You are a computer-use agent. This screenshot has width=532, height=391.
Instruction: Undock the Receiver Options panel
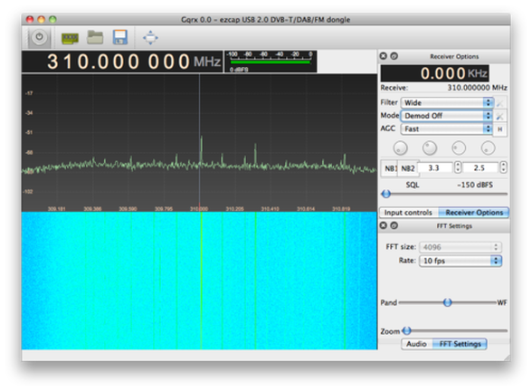[x=394, y=56]
